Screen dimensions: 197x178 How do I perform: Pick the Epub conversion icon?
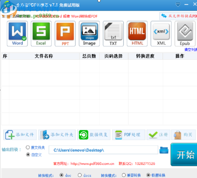tap(185, 34)
